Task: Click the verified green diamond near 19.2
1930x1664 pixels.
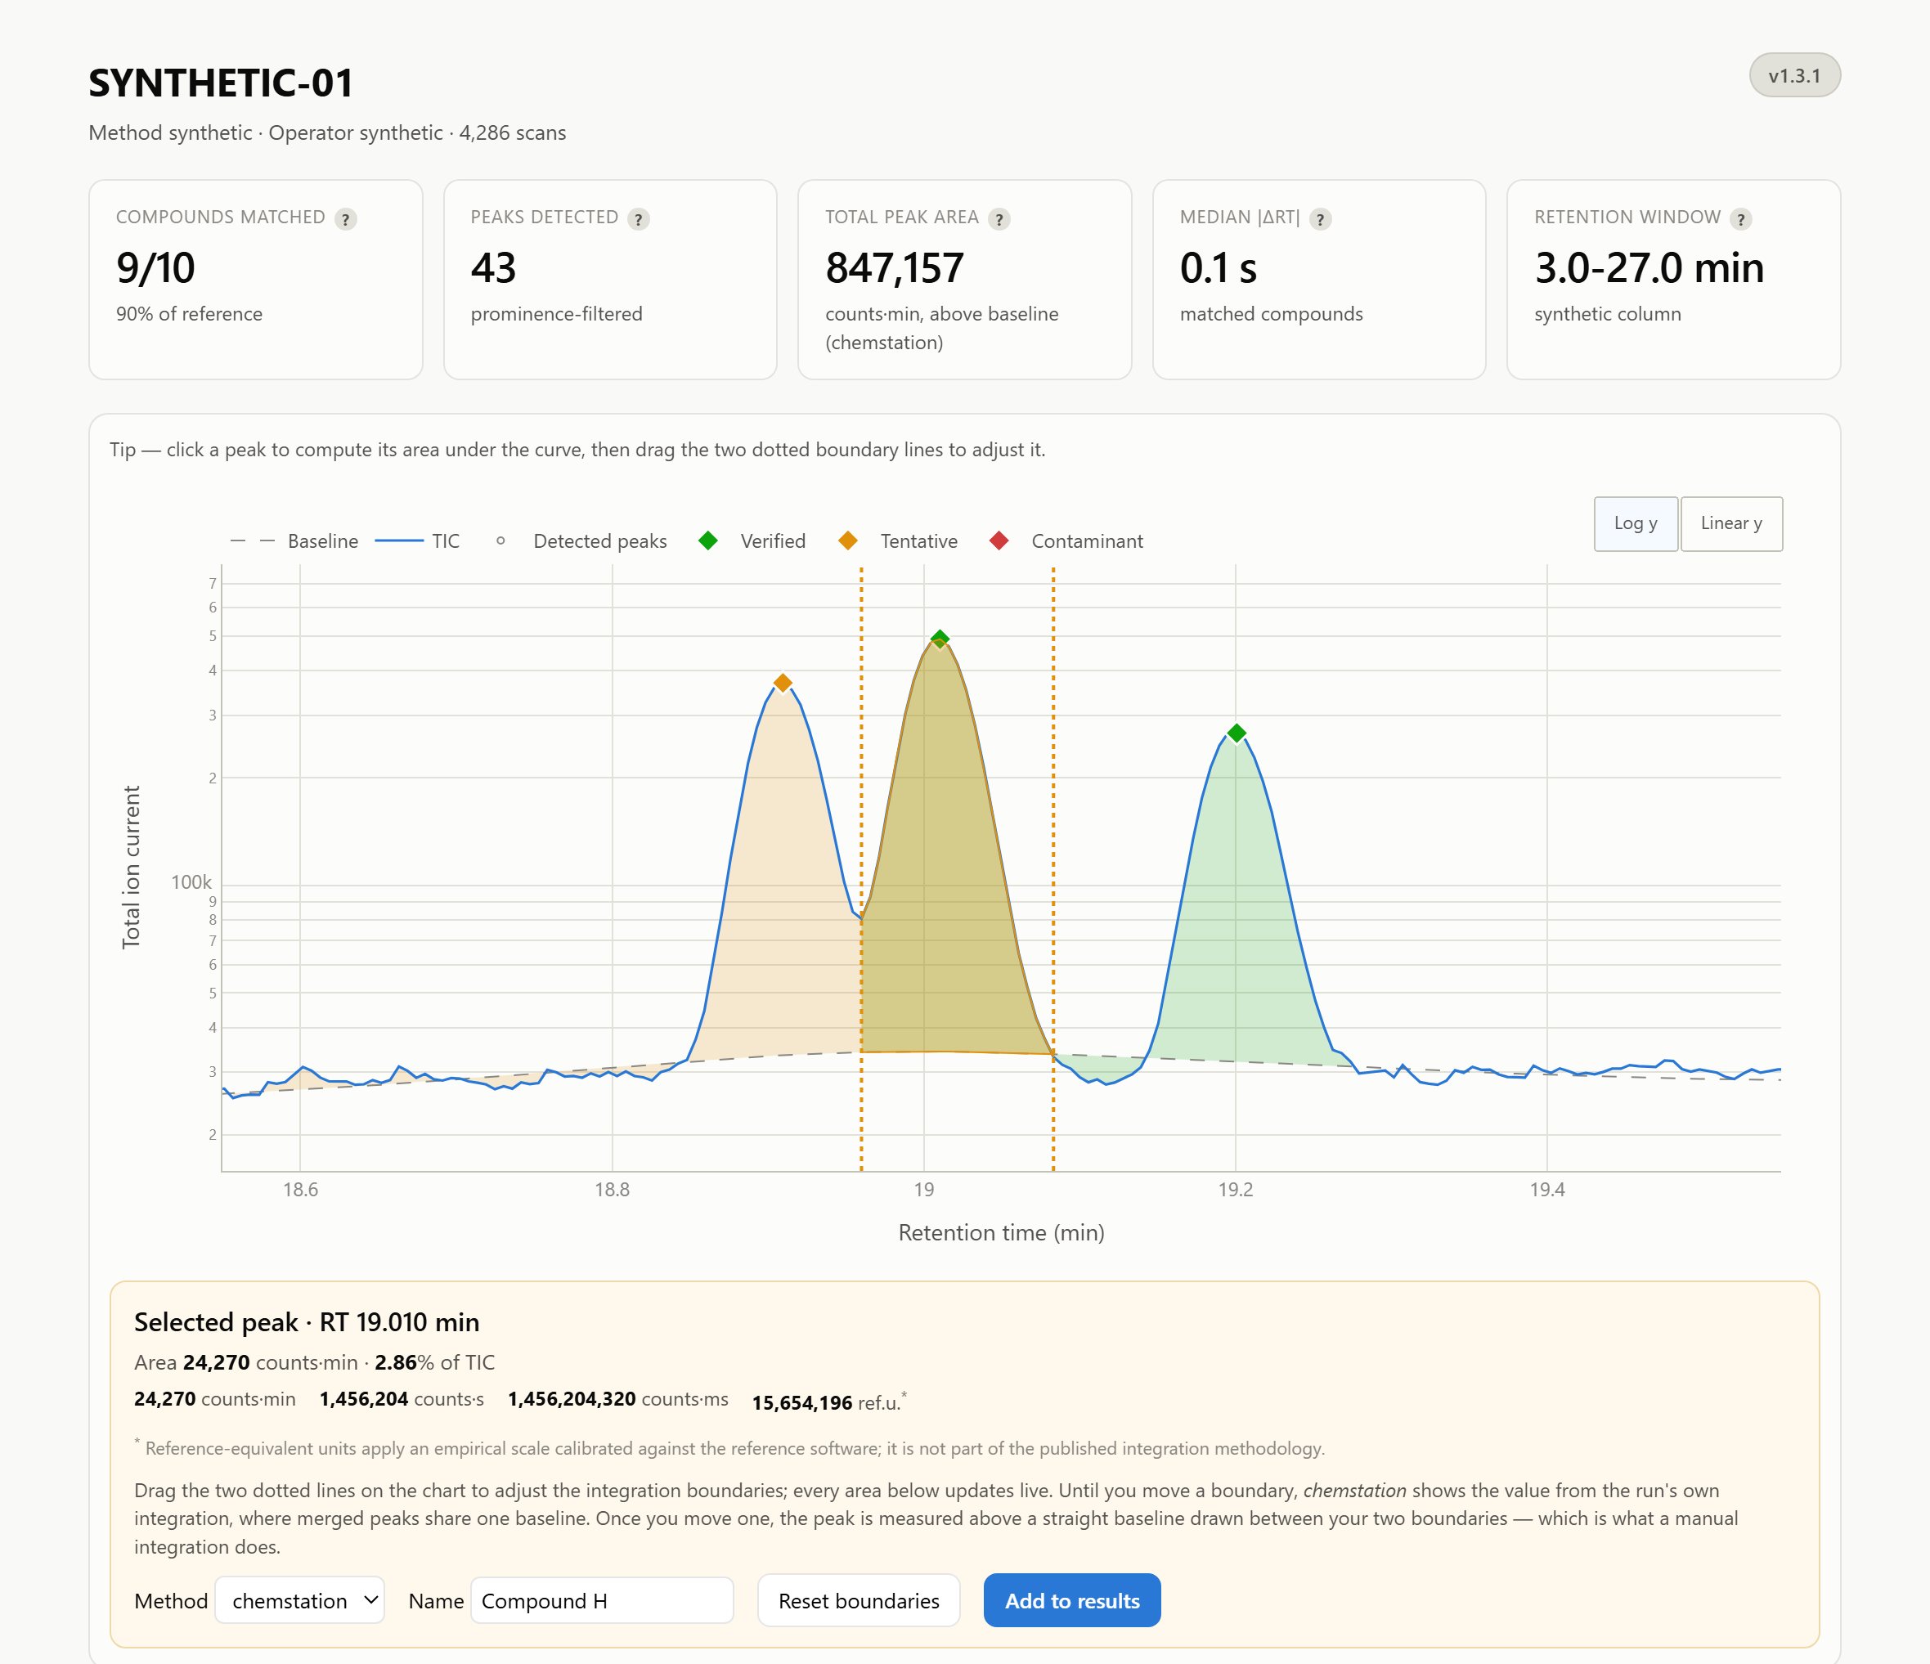Action: click(1236, 733)
